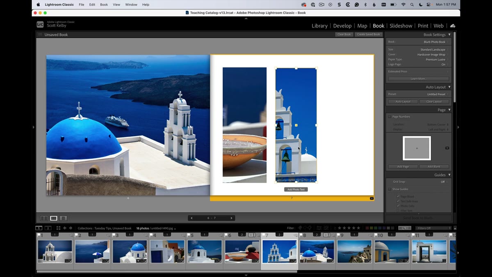Open the File menu
The width and height of the screenshot is (492, 277).
82,5
